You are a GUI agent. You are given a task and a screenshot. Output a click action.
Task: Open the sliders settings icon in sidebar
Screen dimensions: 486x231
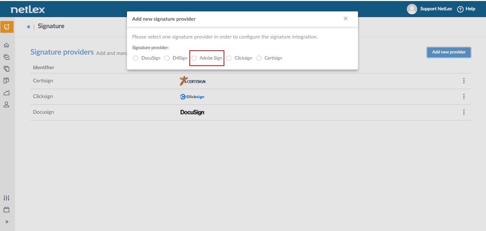[x=6, y=198]
